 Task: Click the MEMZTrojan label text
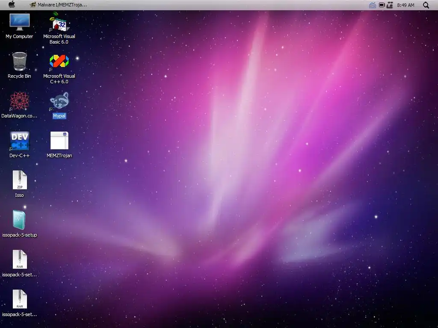59,155
